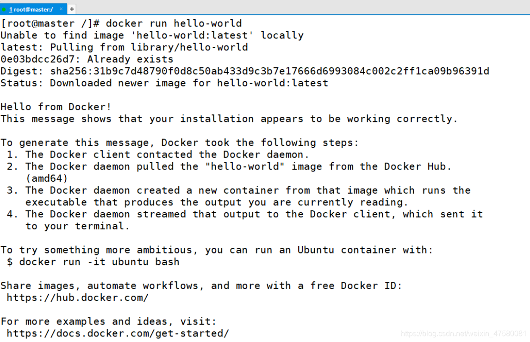This screenshot has width=530, height=342.
Task: Click the green connection status dot on tab
Action: click(4, 9)
